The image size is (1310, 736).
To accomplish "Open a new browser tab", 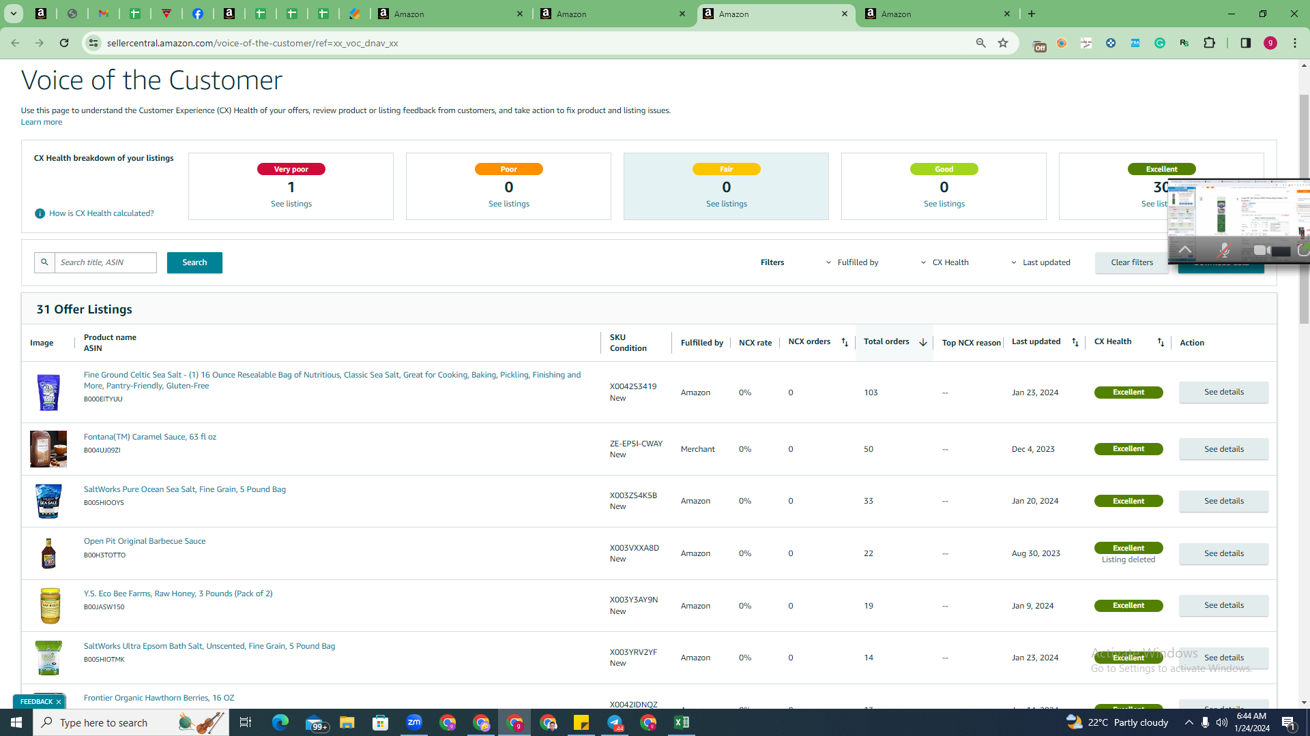I will tap(1032, 14).
